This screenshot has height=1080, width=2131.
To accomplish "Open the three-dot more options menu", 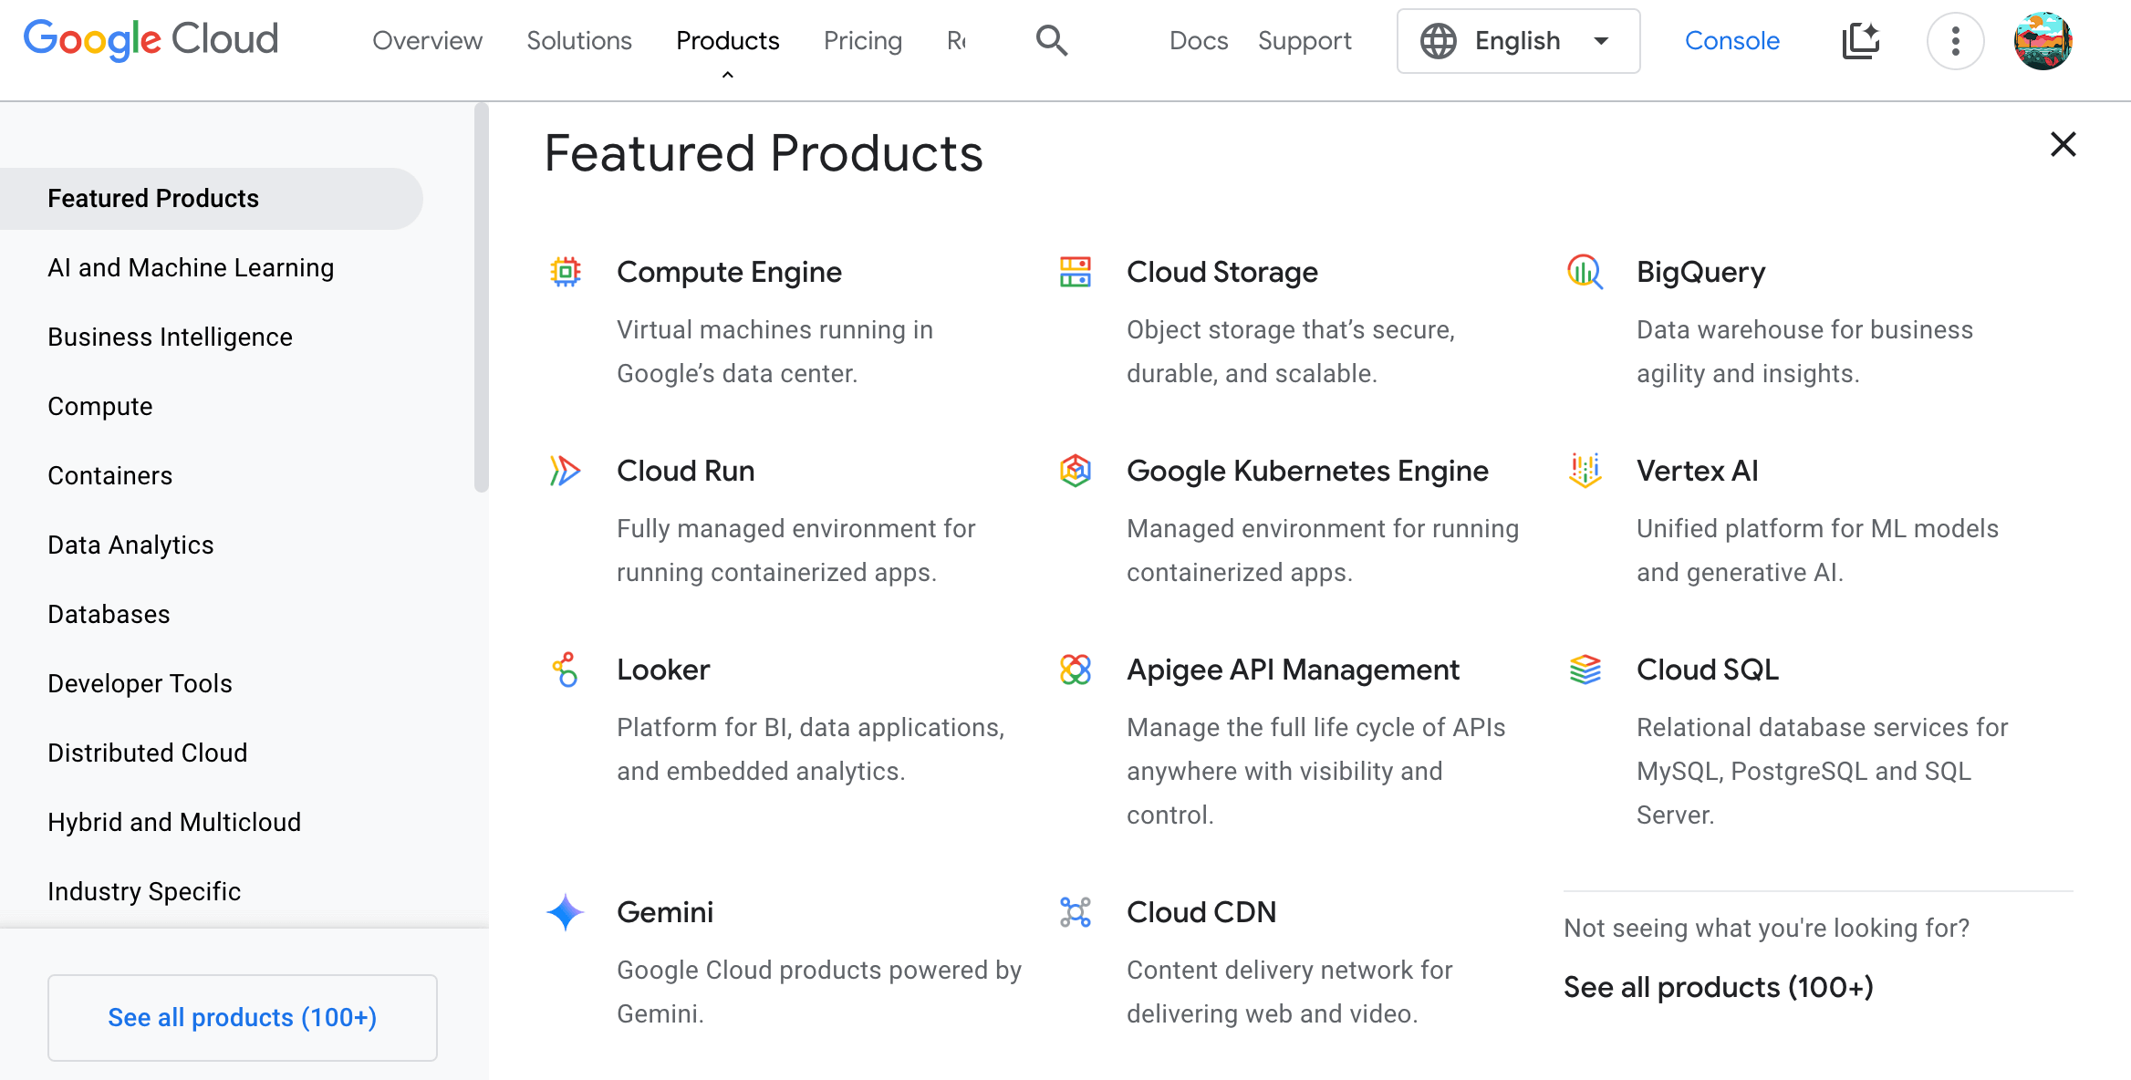I will click(1955, 40).
